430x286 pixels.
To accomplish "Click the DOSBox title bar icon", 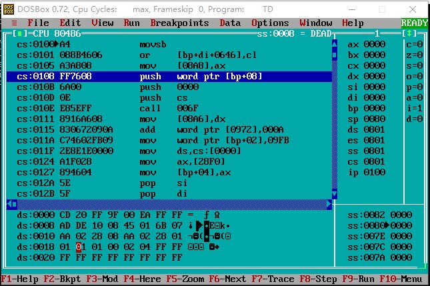I will coord(9,9).
